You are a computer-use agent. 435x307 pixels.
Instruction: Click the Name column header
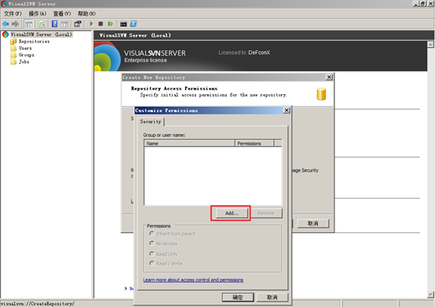pos(190,144)
